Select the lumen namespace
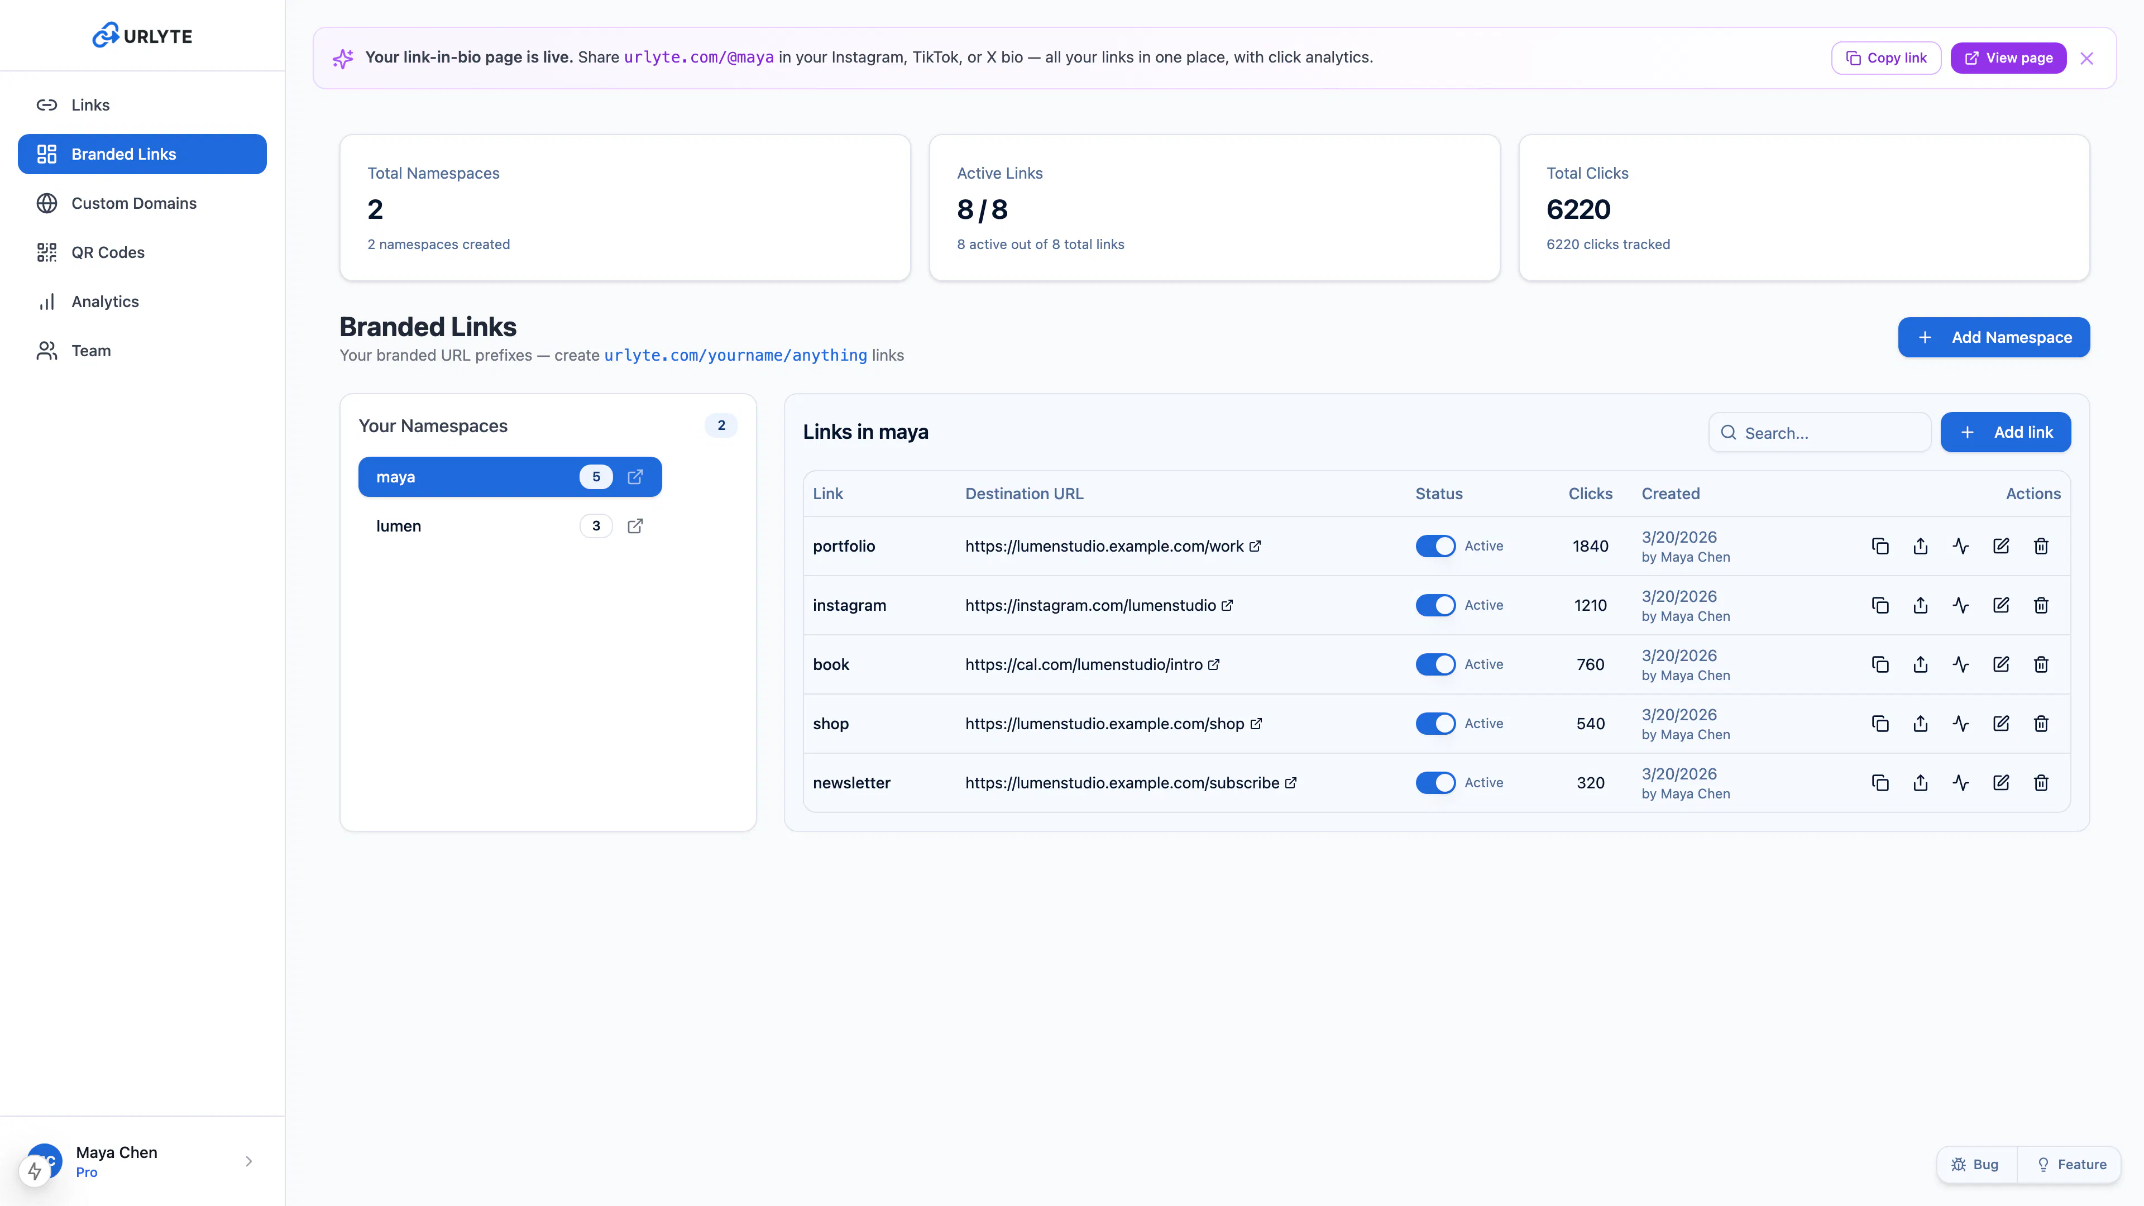The width and height of the screenshot is (2144, 1206). pyautogui.click(x=509, y=526)
